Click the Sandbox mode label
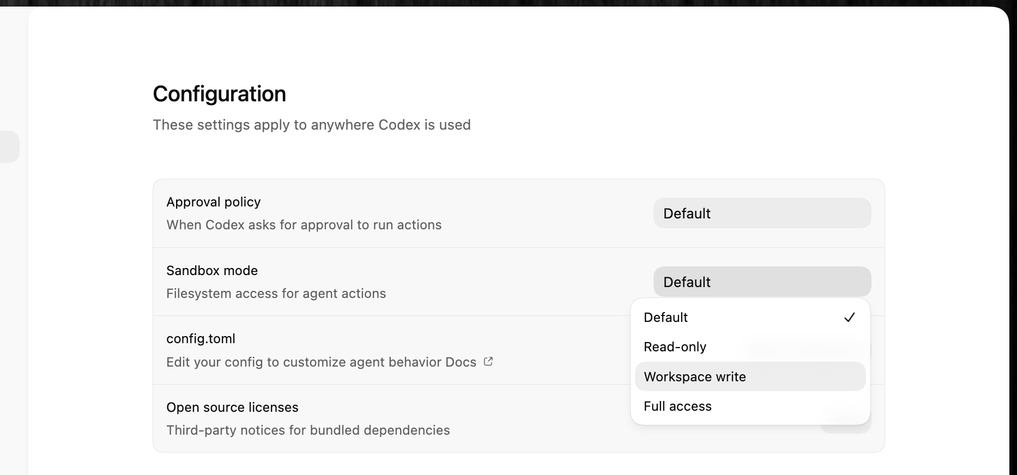This screenshot has height=475, width=1017. click(x=212, y=271)
